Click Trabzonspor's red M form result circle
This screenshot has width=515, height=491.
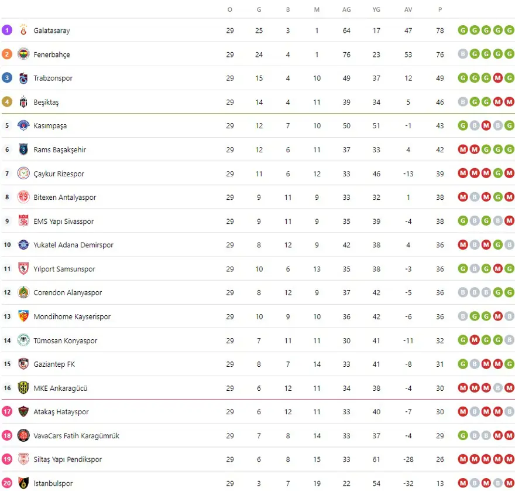click(498, 78)
